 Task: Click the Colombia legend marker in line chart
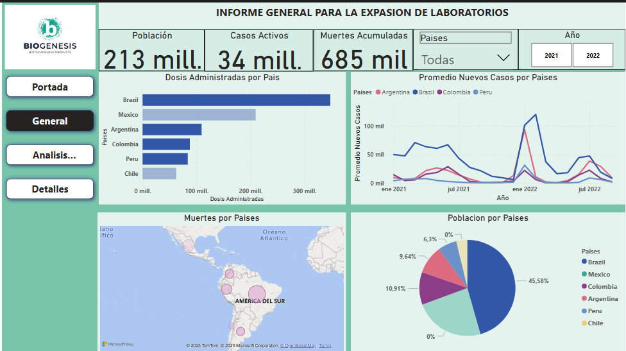[439, 92]
